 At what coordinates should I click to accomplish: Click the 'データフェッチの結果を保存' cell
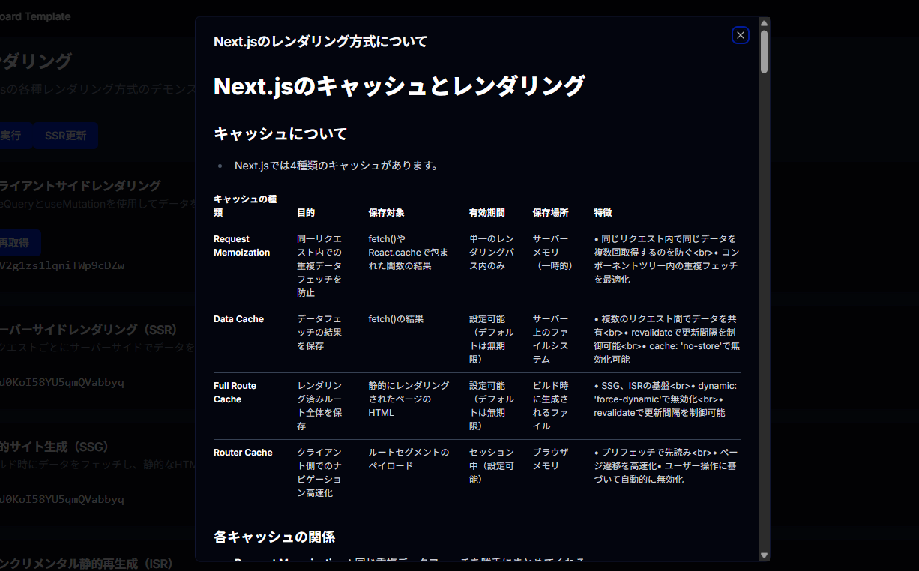(319, 333)
